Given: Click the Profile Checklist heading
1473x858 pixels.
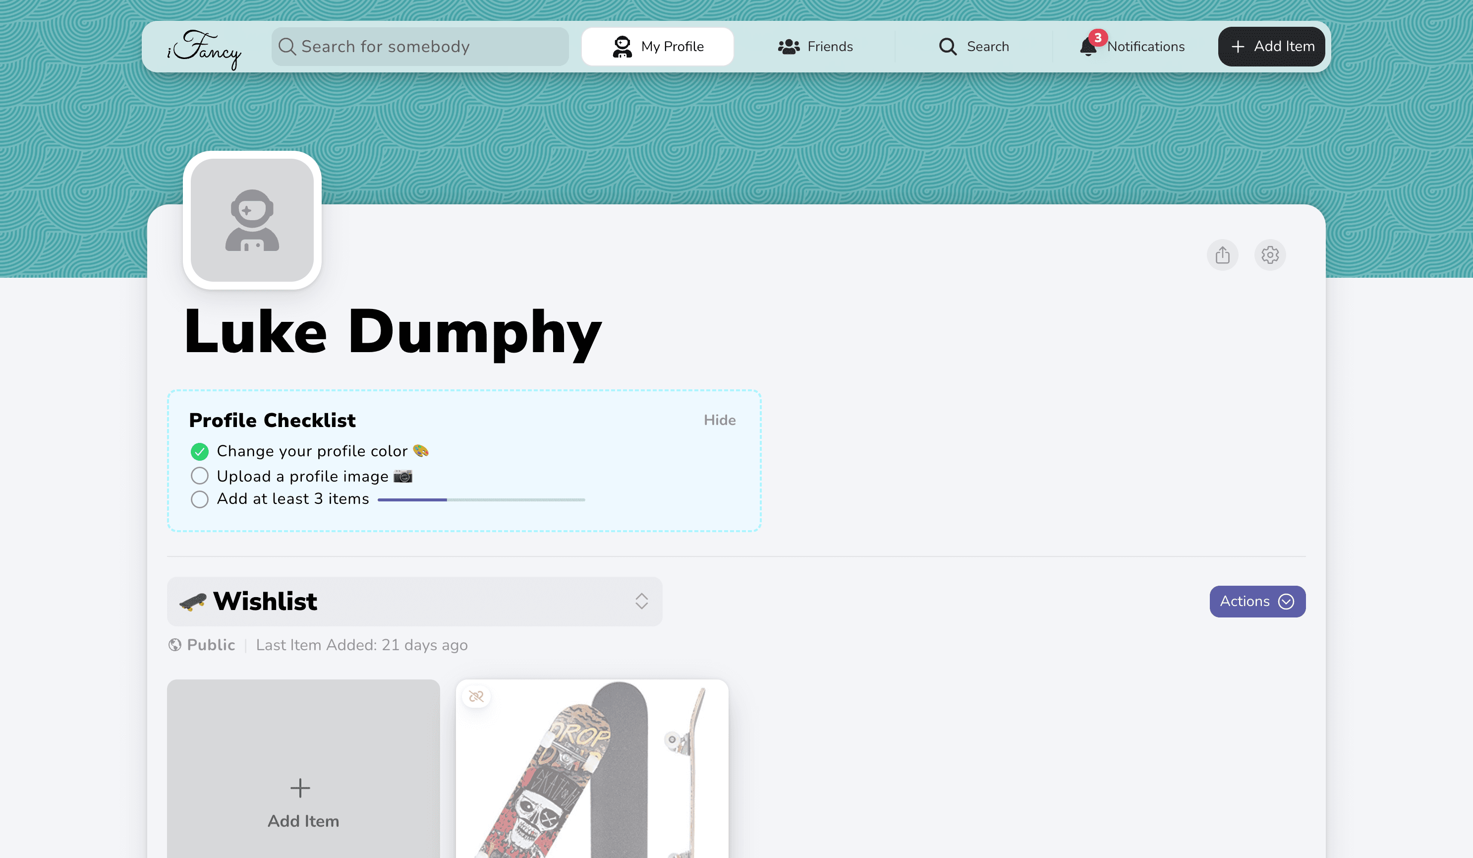Looking at the screenshot, I should [x=272, y=420].
